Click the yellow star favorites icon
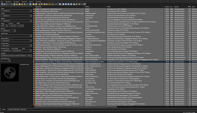This screenshot has height=113, width=197. click(x=25, y=4)
